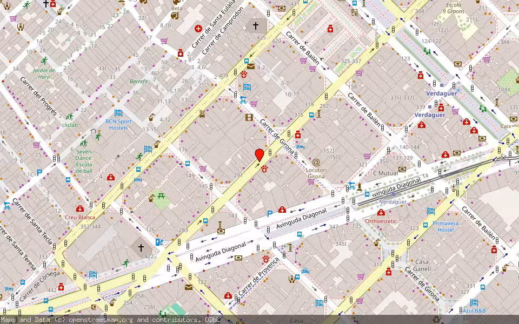This screenshot has width=519, height=324.
Task: Select the bed hostel icon beside Primavera Hostel
Action: click(x=430, y=211)
